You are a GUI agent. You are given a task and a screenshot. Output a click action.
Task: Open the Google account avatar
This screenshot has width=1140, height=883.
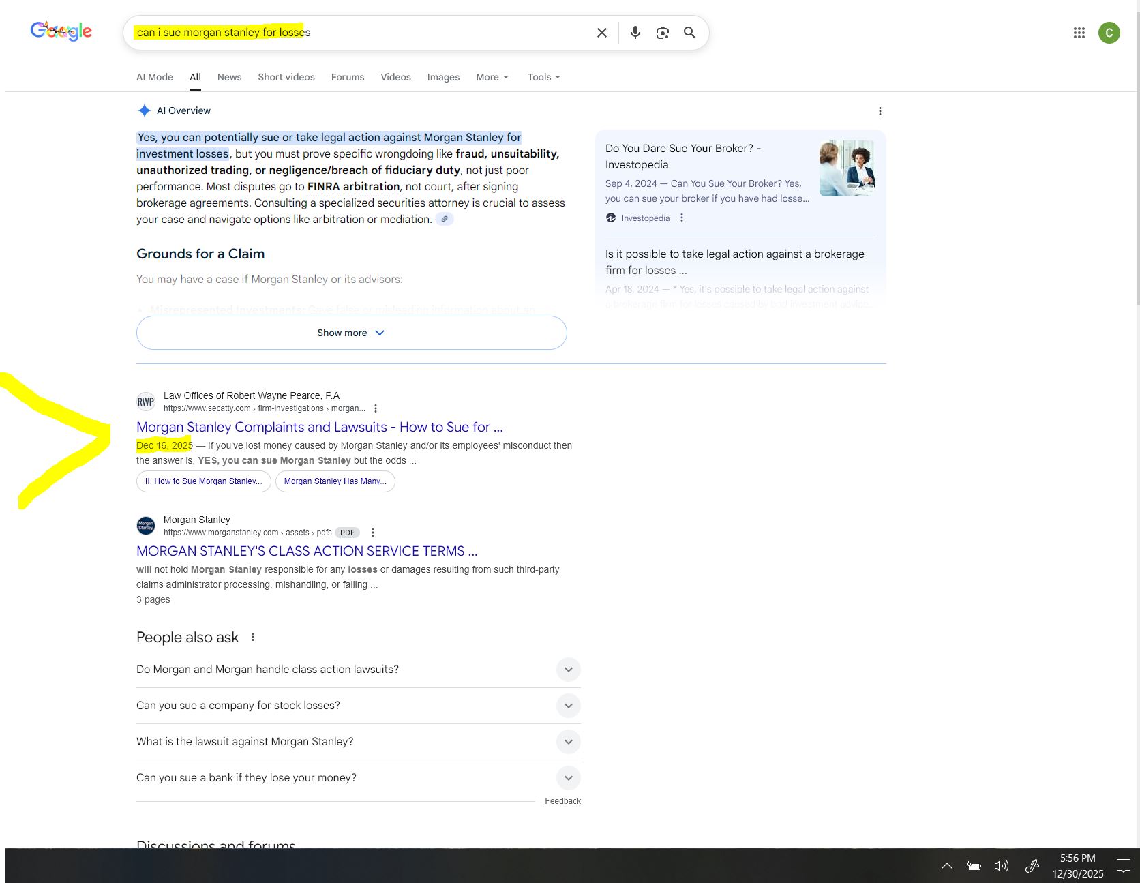1109,33
